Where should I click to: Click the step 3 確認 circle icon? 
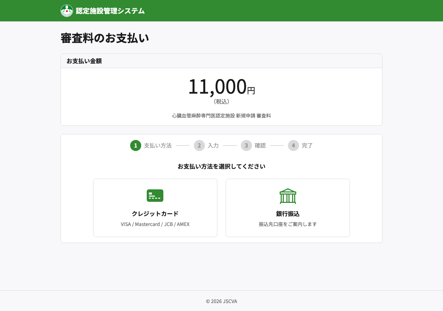[246, 145]
